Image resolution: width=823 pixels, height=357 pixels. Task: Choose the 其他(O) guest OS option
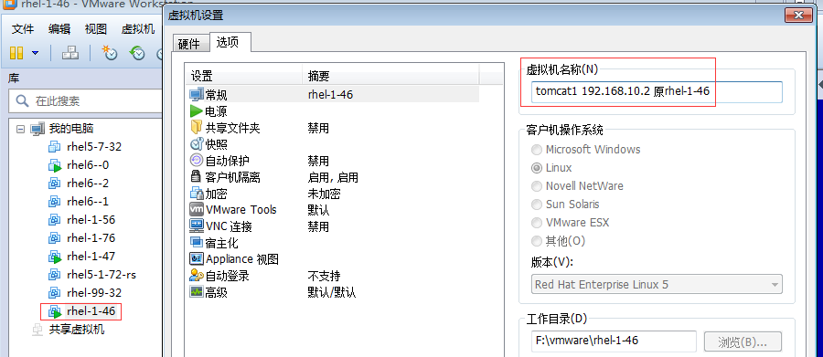[x=537, y=241]
